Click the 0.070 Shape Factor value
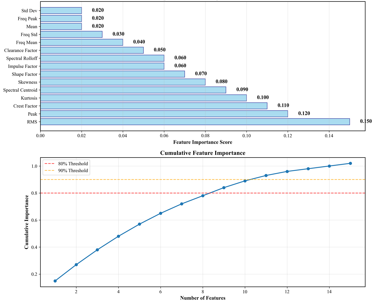This screenshot has width=375, height=304. pos(201,74)
